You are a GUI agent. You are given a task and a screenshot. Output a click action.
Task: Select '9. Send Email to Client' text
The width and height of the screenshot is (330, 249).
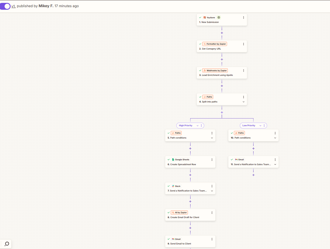(179, 244)
